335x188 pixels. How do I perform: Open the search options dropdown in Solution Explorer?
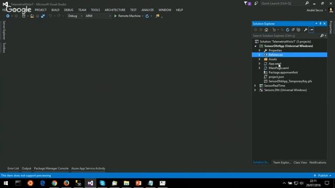326,36
